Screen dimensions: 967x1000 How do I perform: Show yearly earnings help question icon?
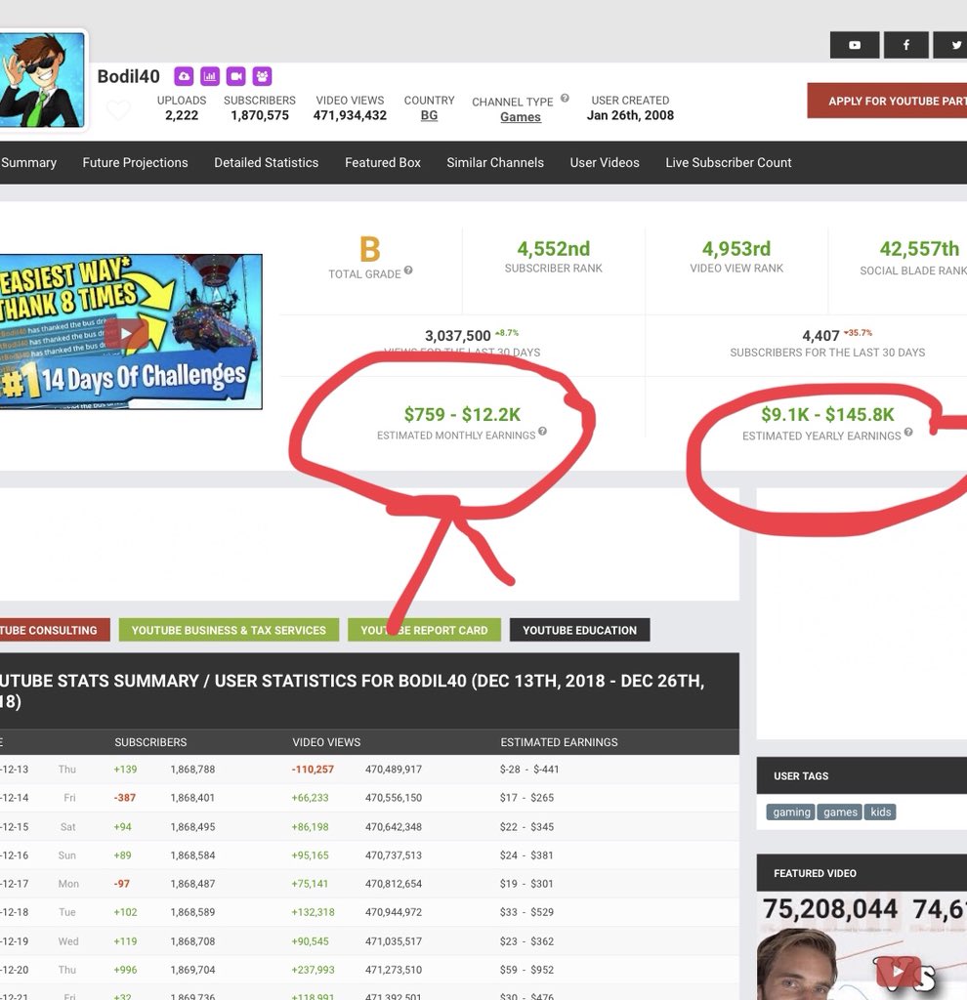click(x=908, y=432)
